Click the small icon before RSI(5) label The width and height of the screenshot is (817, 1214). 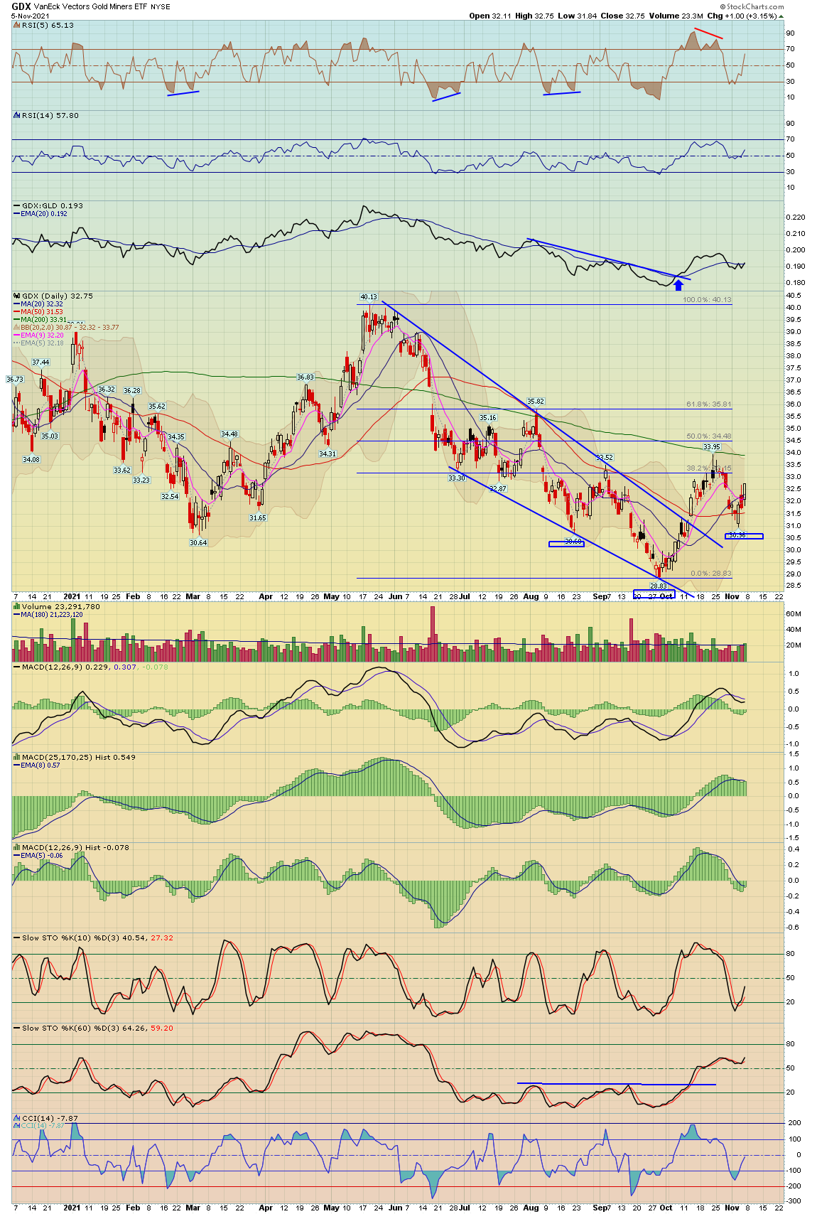point(17,25)
